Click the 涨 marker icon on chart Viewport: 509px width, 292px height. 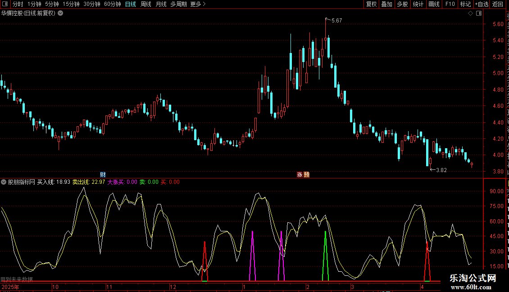point(300,174)
